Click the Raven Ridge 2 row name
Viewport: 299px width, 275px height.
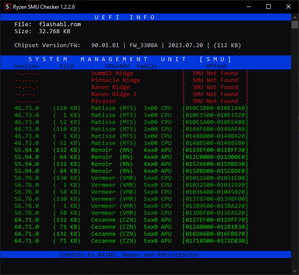(x=114, y=94)
